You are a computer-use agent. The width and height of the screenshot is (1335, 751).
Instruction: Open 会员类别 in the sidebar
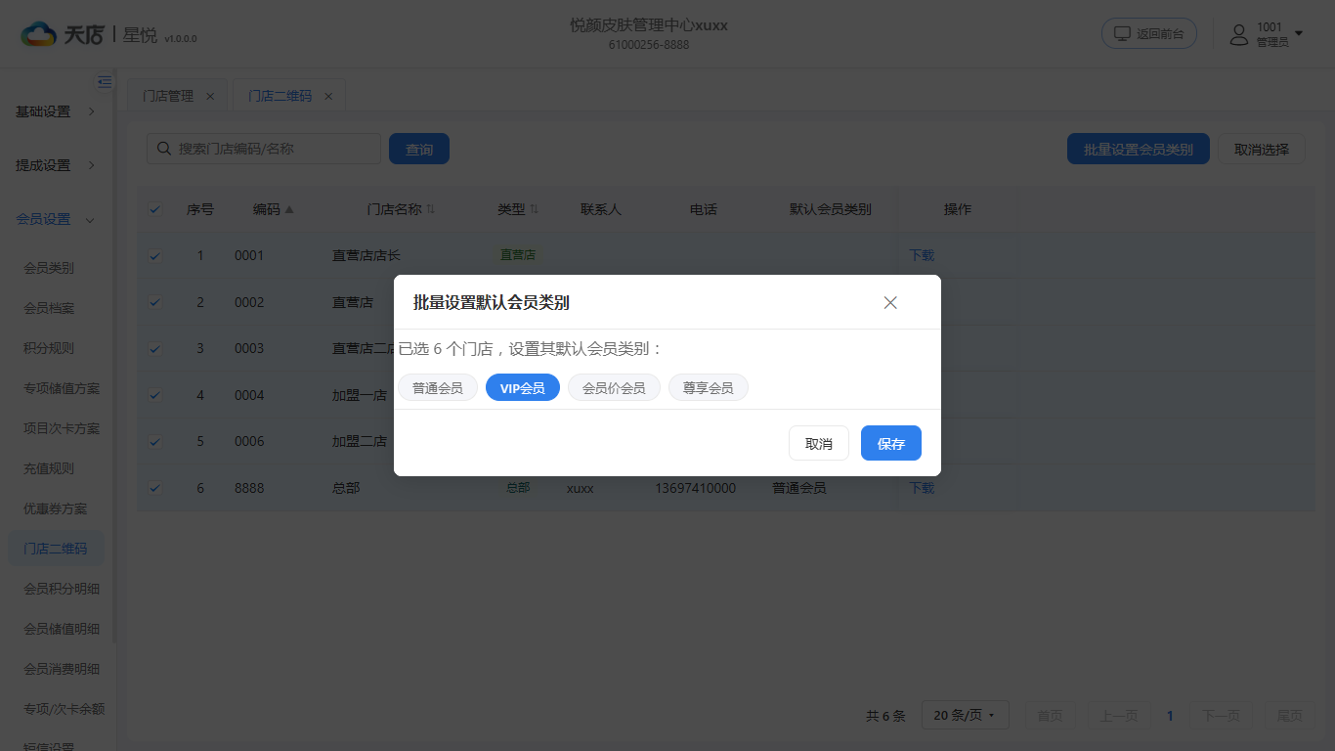tap(49, 268)
